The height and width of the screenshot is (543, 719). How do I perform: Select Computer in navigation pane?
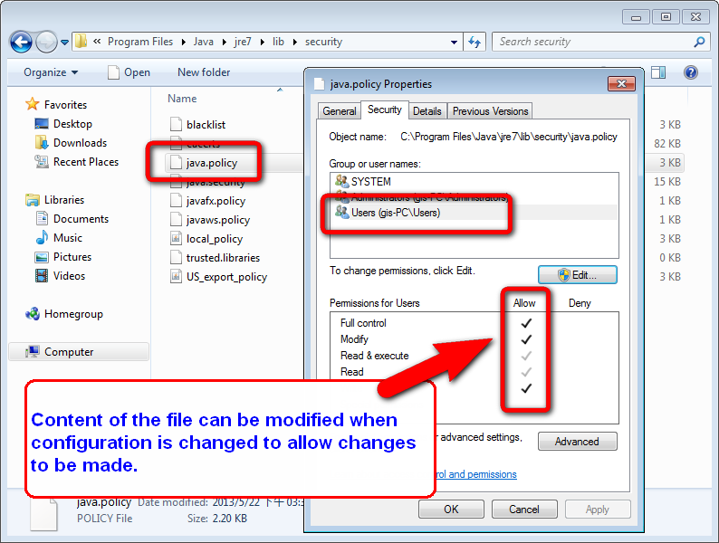click(79, 352)
